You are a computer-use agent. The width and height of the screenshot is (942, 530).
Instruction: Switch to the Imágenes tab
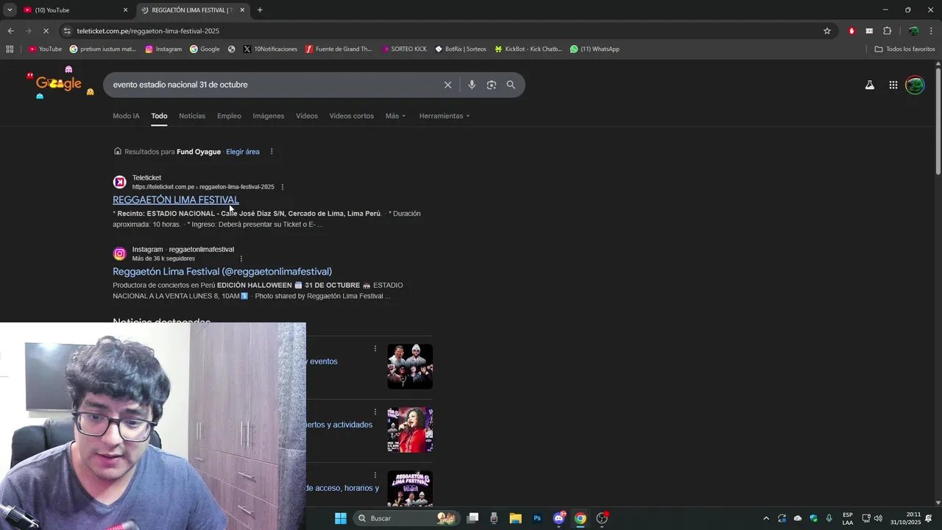[x=269, y=116]
